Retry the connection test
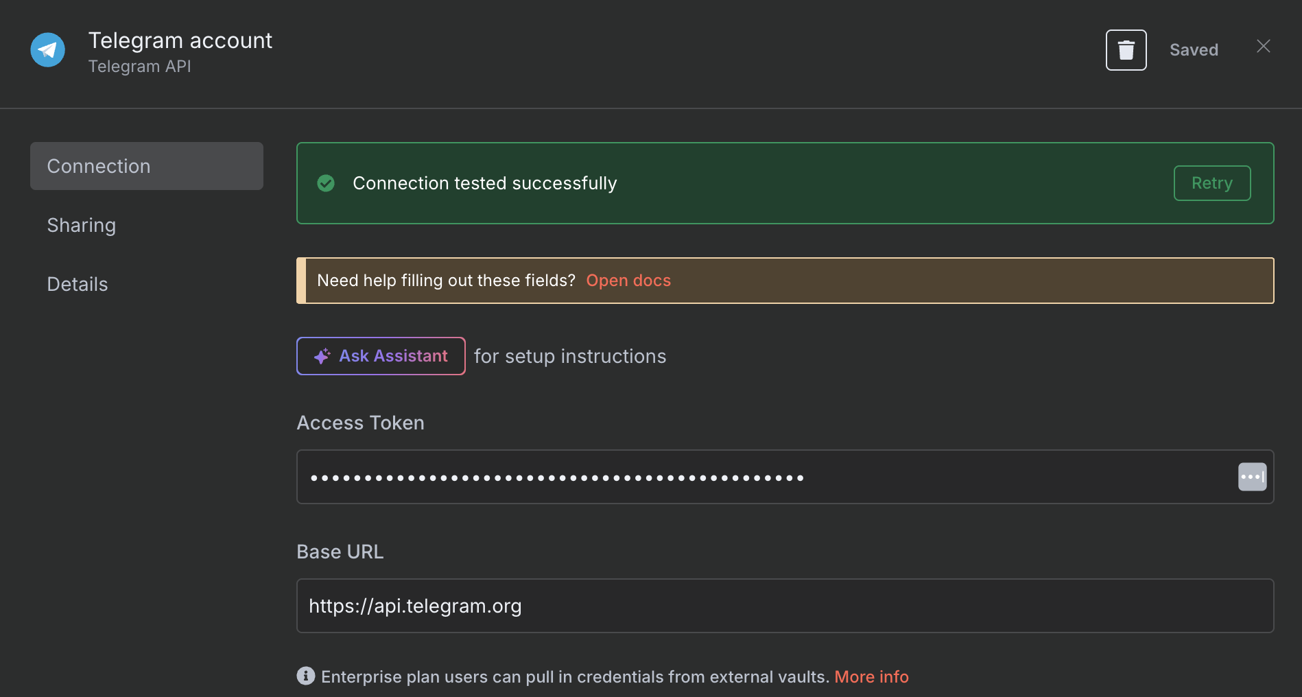 pos(1212,183)
